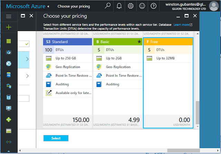Expand the highlighted blue row chevron
This screenshot has height=154, width=221.
pyautogui.click(x=27, y=59)
